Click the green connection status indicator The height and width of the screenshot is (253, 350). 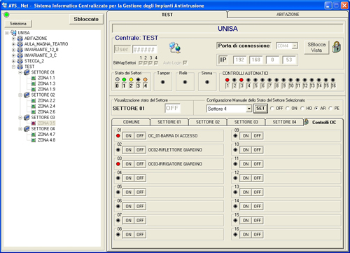[6, 15]
